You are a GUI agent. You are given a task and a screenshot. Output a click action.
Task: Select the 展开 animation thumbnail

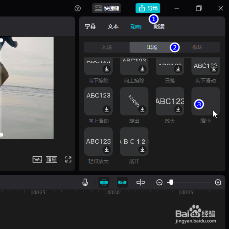coord(134,142)
